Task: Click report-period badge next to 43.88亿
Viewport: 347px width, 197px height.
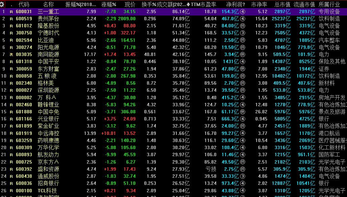Action: point(243,191)
